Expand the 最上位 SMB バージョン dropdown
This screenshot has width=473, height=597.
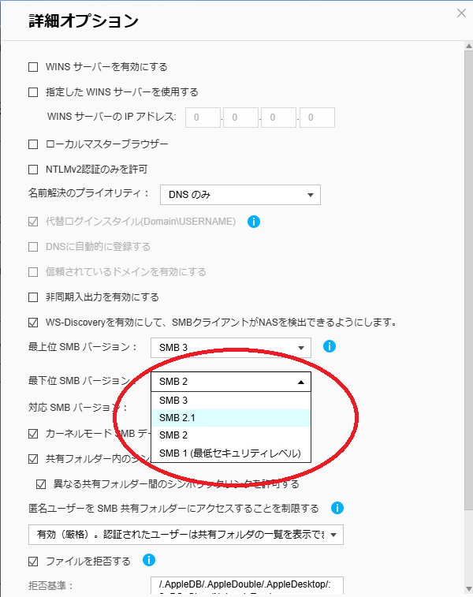point(231,348)
